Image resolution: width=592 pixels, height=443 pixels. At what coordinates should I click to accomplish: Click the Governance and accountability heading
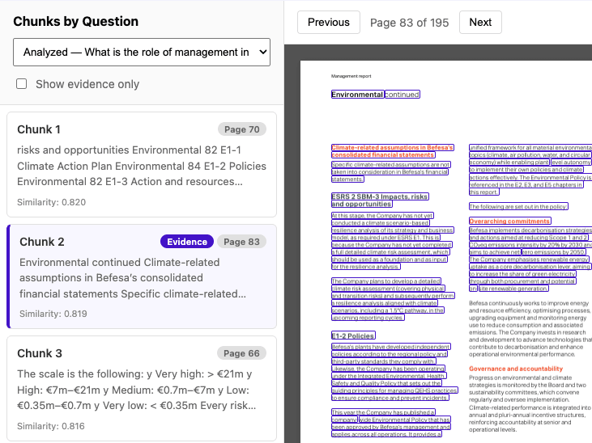(x=516, y=369)
